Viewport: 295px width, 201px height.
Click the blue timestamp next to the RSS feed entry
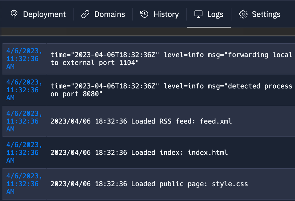point(24,121)
